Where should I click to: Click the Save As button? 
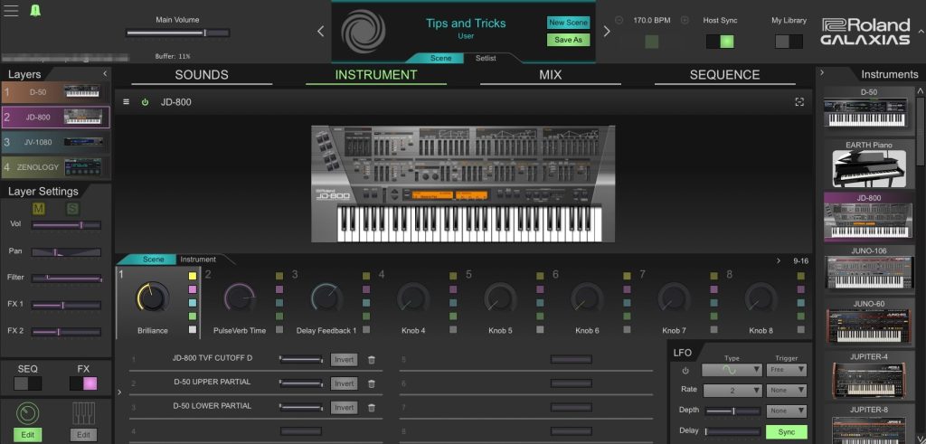coord(568,40)
